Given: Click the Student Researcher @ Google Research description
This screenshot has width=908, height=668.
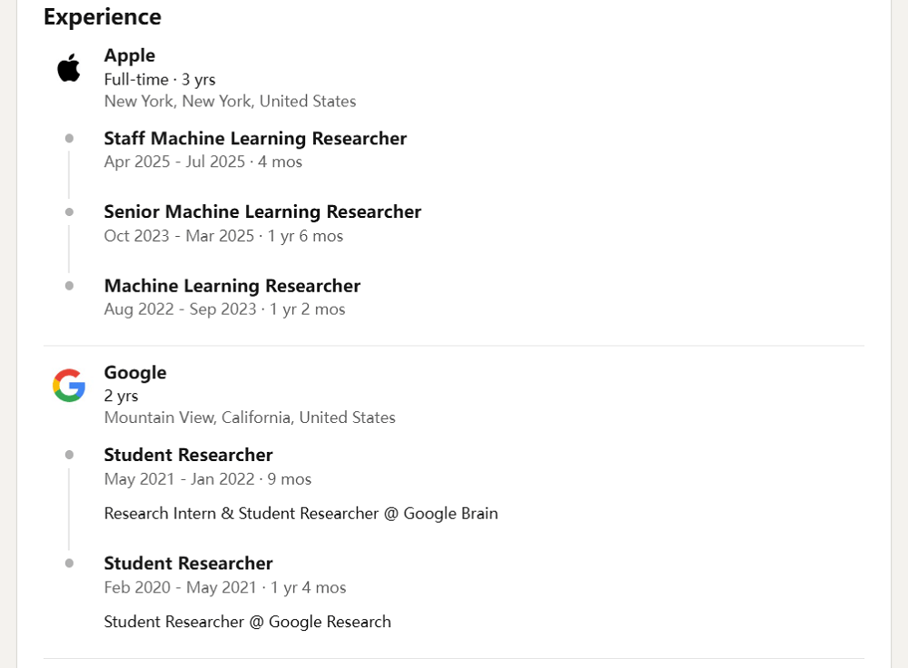Looking at the screenshot, I should [247, 622].
